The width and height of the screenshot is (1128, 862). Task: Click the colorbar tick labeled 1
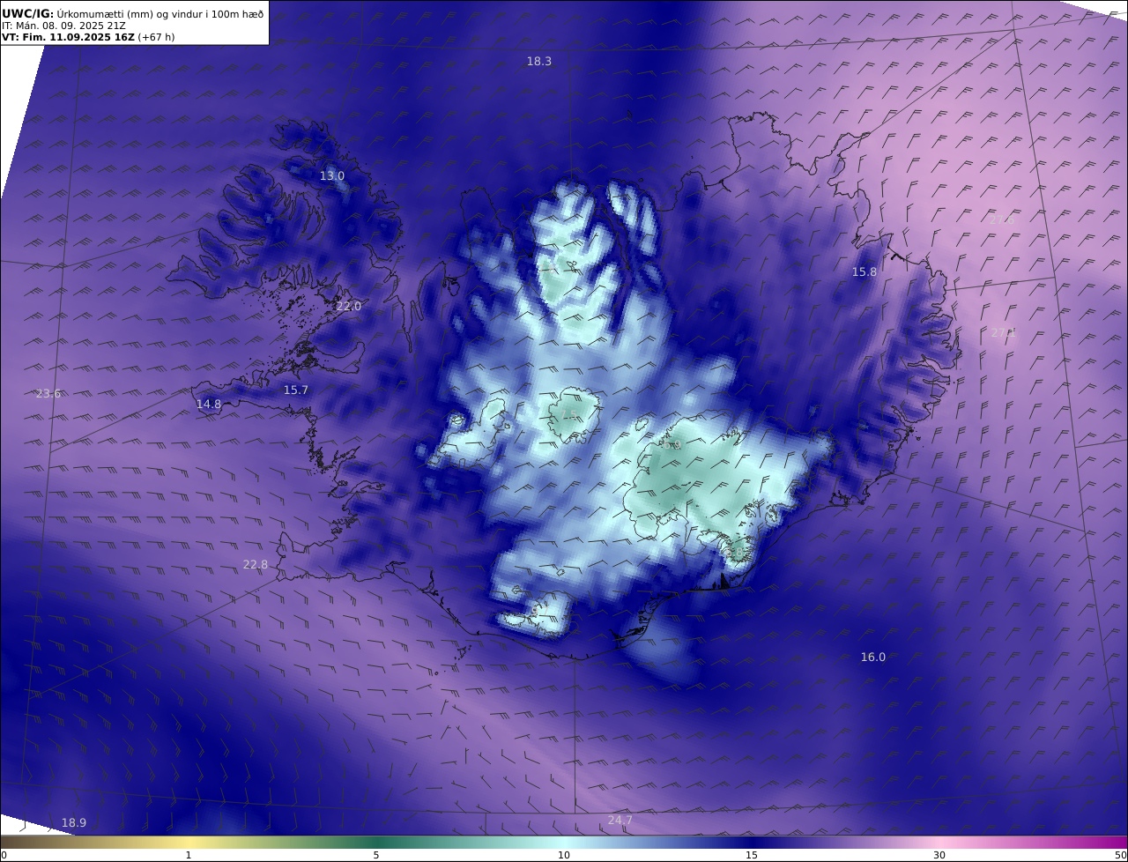(x=188, y=855)
